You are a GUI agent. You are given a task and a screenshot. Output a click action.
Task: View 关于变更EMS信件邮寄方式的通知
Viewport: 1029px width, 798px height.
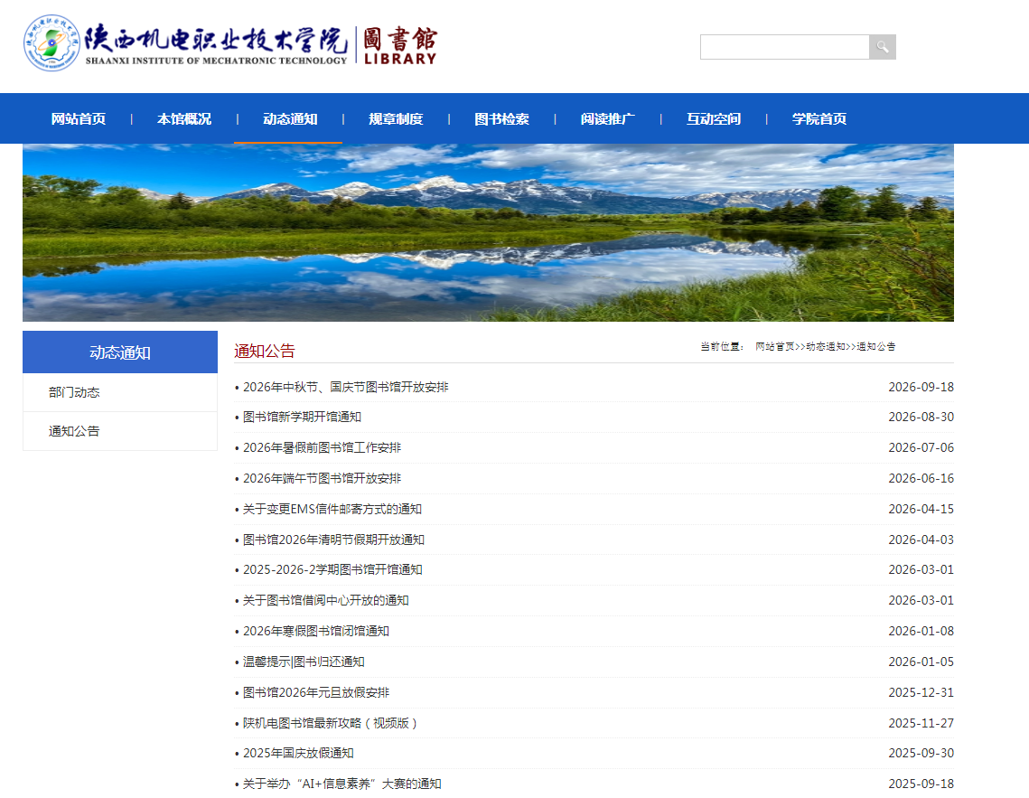pos(332,509)
